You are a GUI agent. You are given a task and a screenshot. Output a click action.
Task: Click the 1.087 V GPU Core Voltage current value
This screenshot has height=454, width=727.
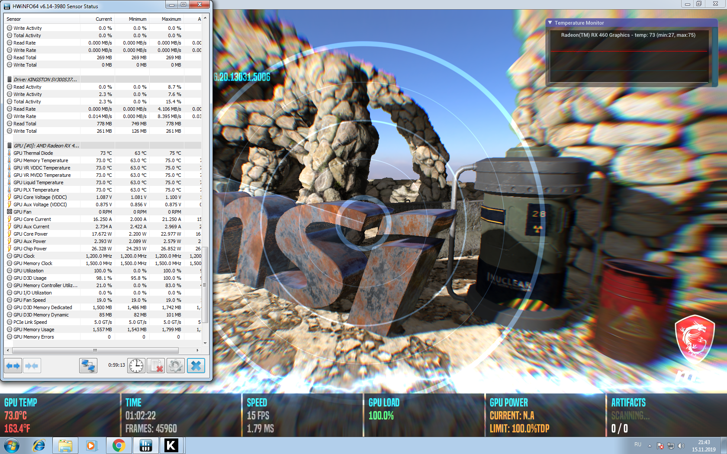tap(104, 197)
